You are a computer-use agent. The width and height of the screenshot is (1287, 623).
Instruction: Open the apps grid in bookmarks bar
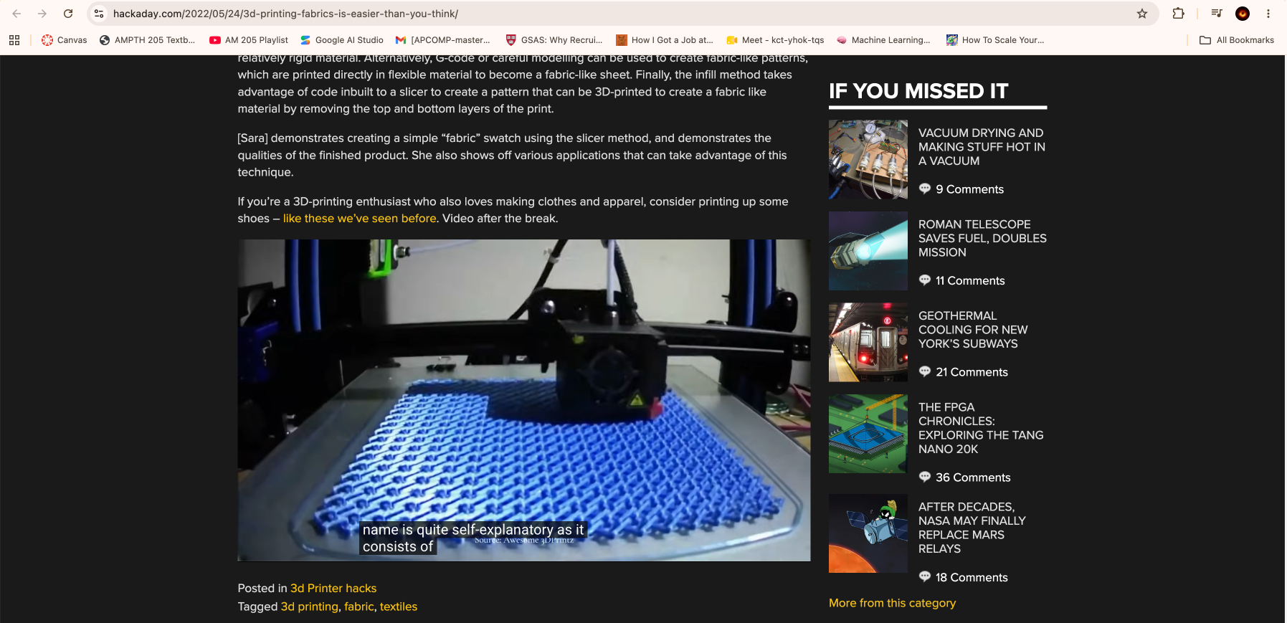pyautogui.click(x=14, y=40)
